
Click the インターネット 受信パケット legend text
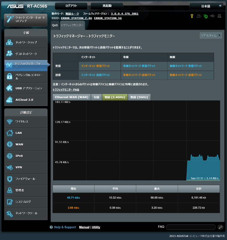click(x=95, y=66)
